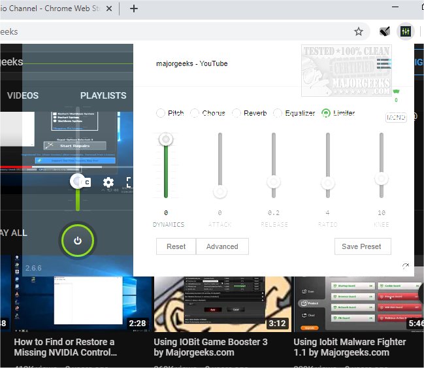Open the Missing NVIDIA Control video thumbnail

[81, 304]
